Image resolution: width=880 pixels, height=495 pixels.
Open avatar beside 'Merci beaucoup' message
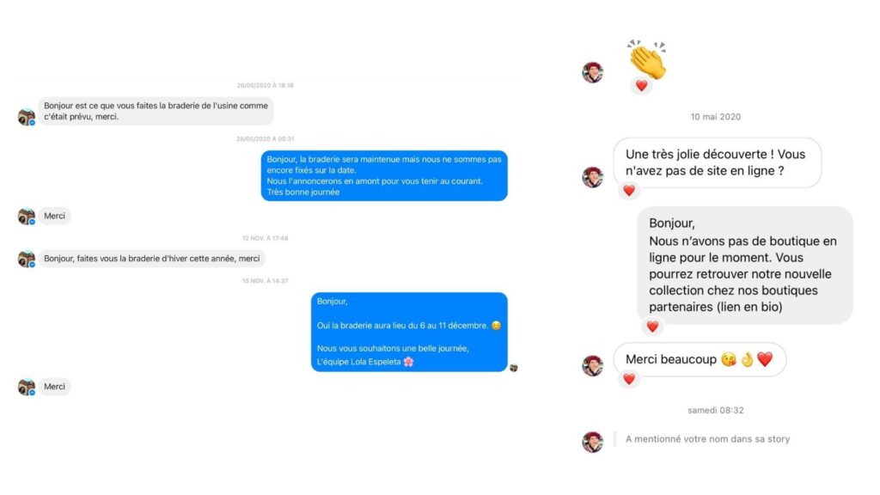593,365
